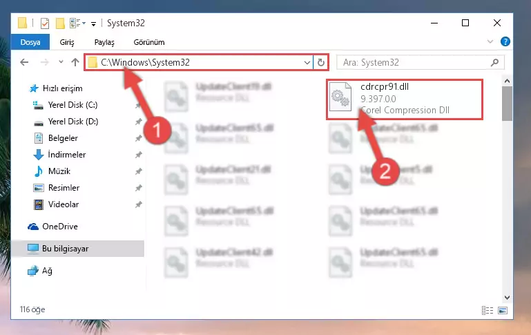Expand the address bar history dropdown
Viewport: 531px width, 335px height.
[307, 63]
